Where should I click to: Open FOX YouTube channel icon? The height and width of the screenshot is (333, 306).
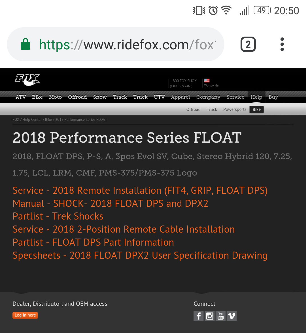(x=220, y=316)
